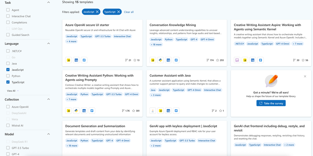Click Python tag on Document Generation and Summarization card

(x=84, y=140)
